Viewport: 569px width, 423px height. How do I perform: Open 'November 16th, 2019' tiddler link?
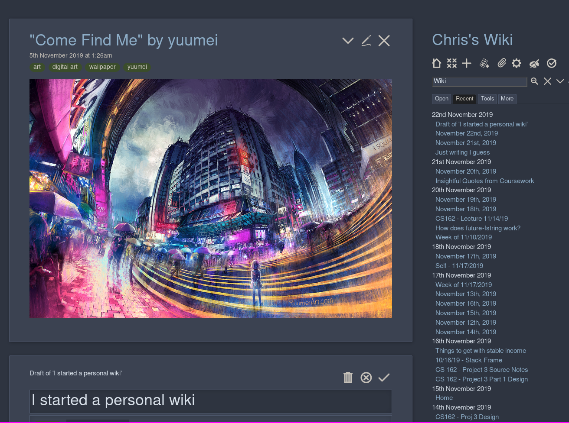(466, 304)
